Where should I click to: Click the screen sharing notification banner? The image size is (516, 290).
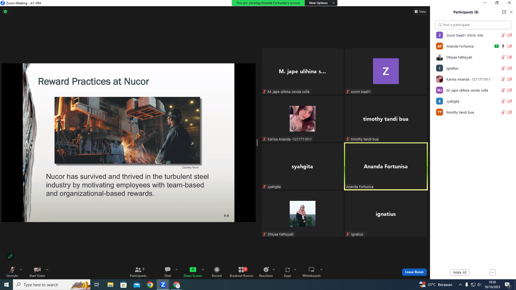(x=268, y=3)
